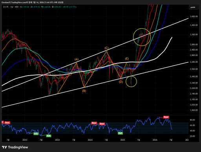Screen dimensions: 201x152
Task: Click the TradingView logo
Action: (15, 147)
